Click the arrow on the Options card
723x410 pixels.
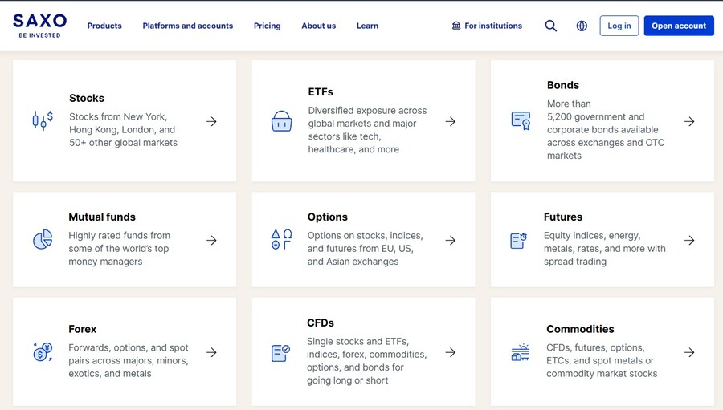click(451, 241)
